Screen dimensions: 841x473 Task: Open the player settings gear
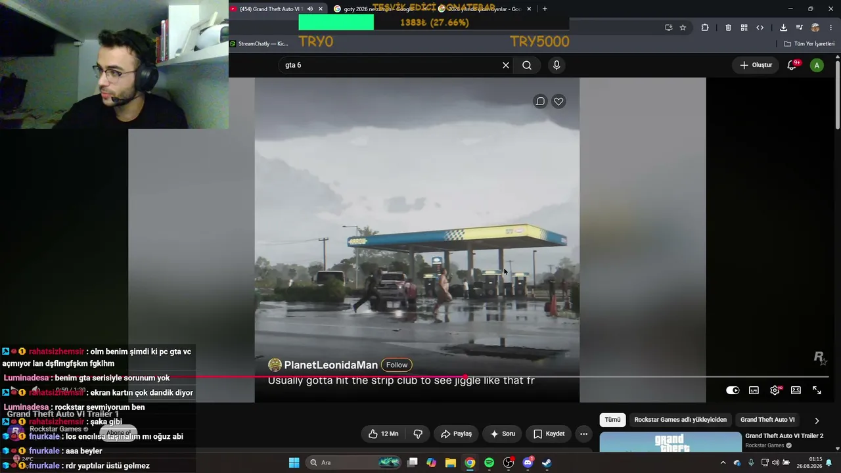coord(775,390)
